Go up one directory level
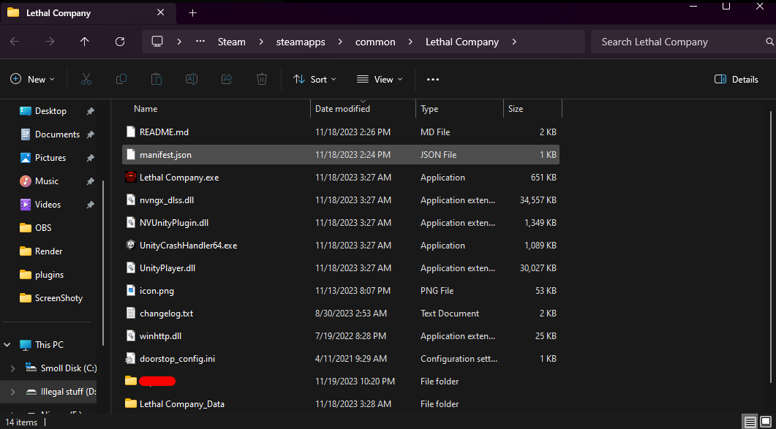776x429 pixels. point(85,42)
